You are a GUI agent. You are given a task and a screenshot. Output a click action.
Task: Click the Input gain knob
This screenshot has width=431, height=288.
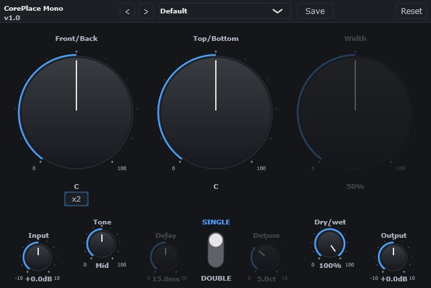point(38,257)
